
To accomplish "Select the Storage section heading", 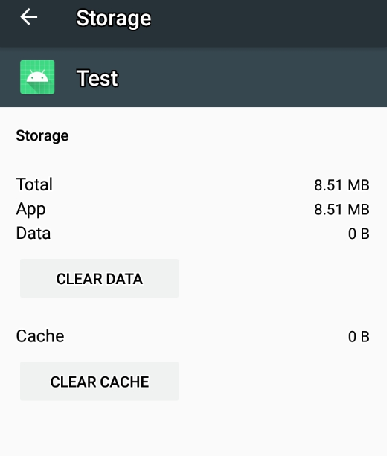I will [x=42, y=136].
